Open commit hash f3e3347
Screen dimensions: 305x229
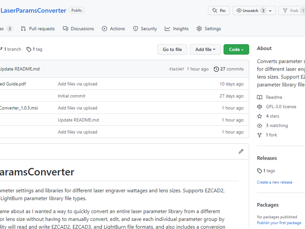pyautogui.click(x=176, y=69)
